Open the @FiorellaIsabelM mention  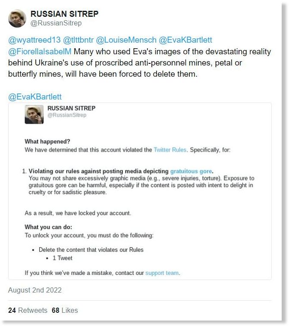click(x=40, y=51)
